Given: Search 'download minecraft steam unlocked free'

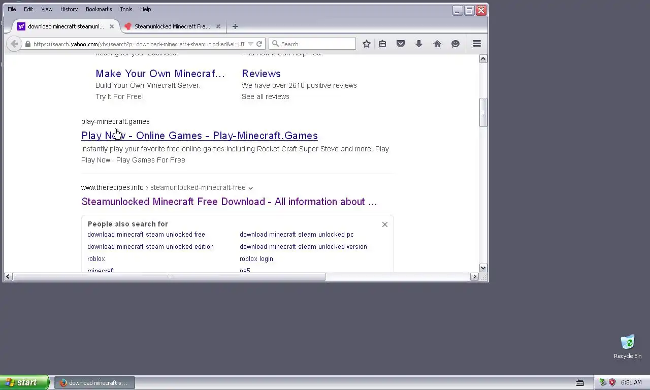Looking at the screenshot, I should tap(146, 235).
